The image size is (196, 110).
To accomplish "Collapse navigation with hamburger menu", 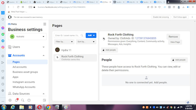I will coord(45,24).
